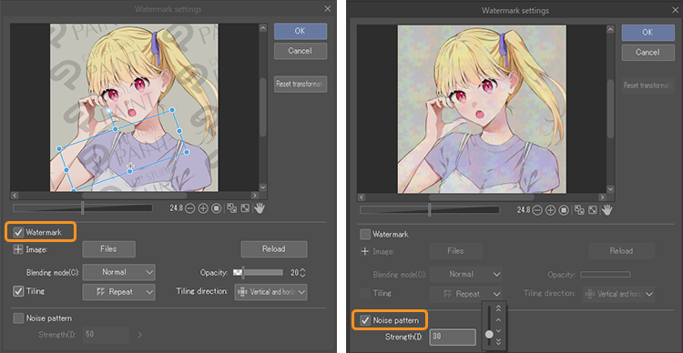Expand the Image plus toggle in left dialog
Image resolution: width=683 pixels, height=353 pixels.
pos(18,249)
